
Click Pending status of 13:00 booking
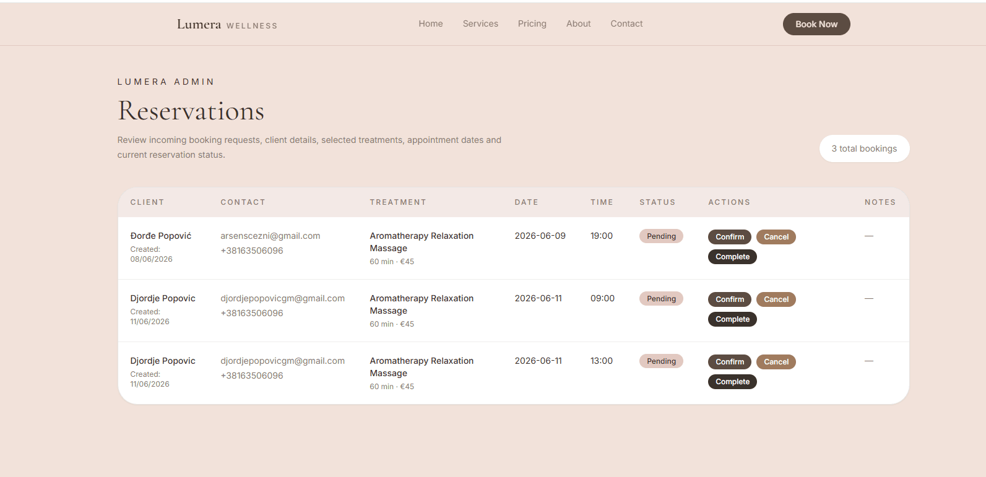click(x=661, y=361)
